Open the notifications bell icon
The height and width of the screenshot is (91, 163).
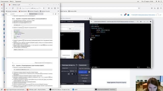[125, 15]
